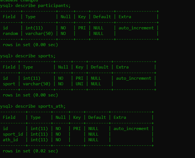The height and width of the screenshot is (158, 195).
Task: Click the 'describe participants;' command text
Action: pyautogui.click(x=43, y=6)
